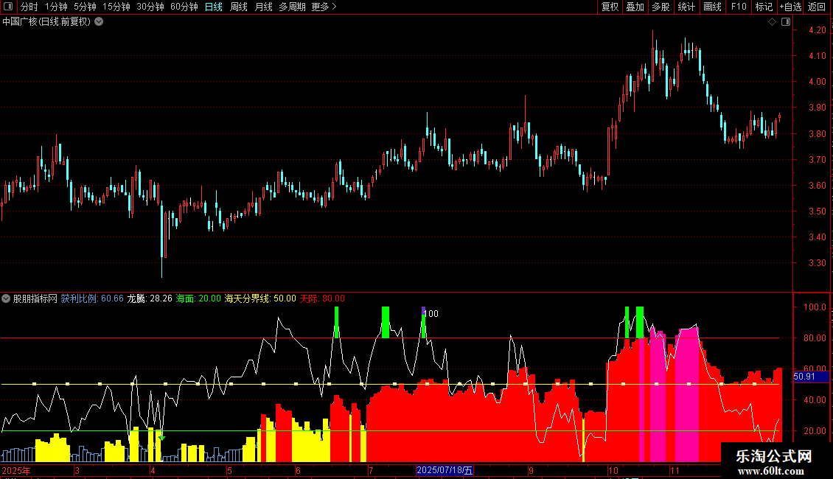Click the month 10 label on time axis
This screenshot has height=479, width=833.
[x=613, y=470]
